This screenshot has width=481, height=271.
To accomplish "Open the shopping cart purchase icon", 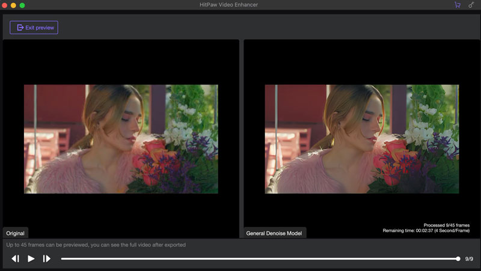I will [458, 5].
